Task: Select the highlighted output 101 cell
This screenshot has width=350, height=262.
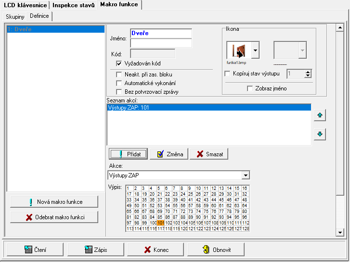Action: pyautogui.click(x=161, y=223)
